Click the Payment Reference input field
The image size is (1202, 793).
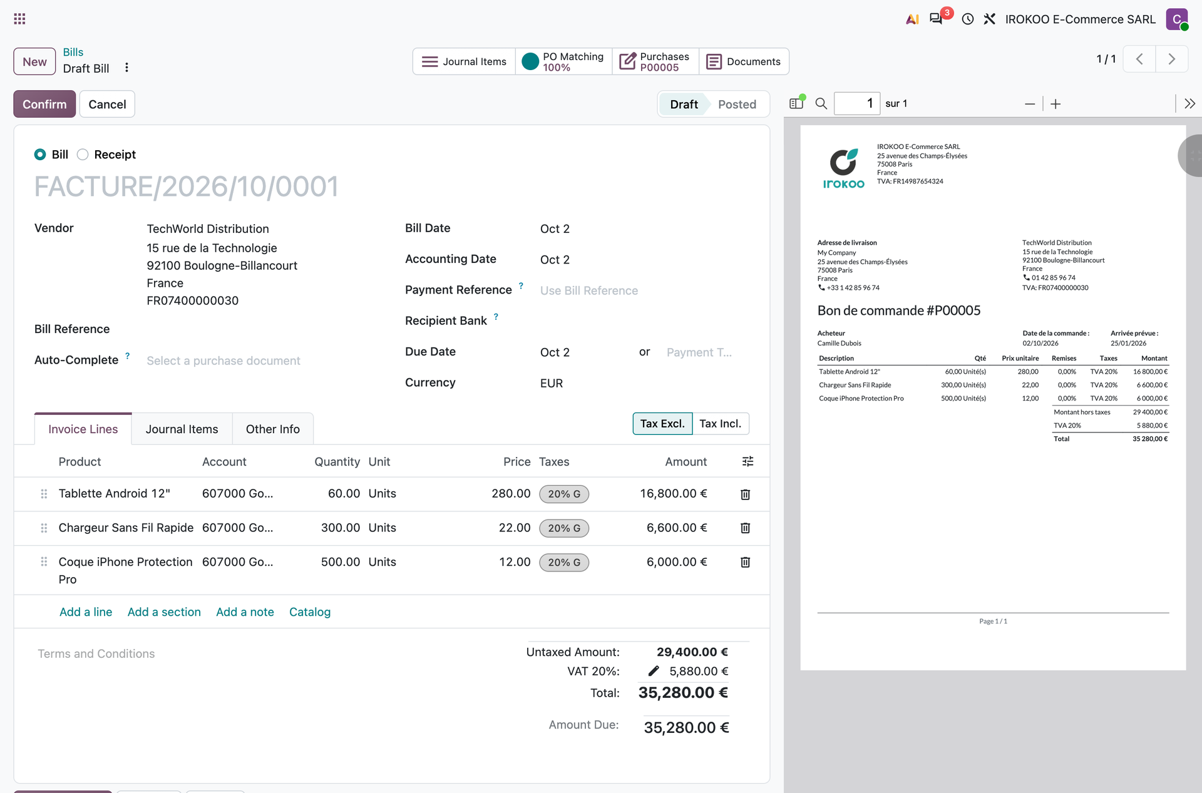tap(644, 290)
